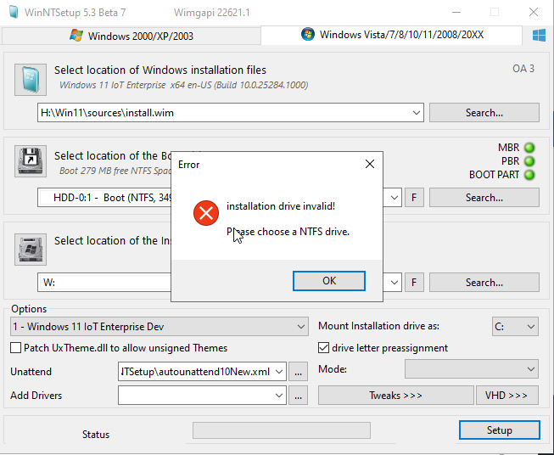Expand the Unattend file dropdown
This screenshot has height=455, width=554.
[x=279, y=372]
